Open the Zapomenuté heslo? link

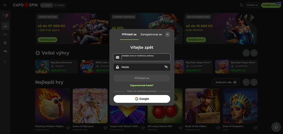[142, 85]
